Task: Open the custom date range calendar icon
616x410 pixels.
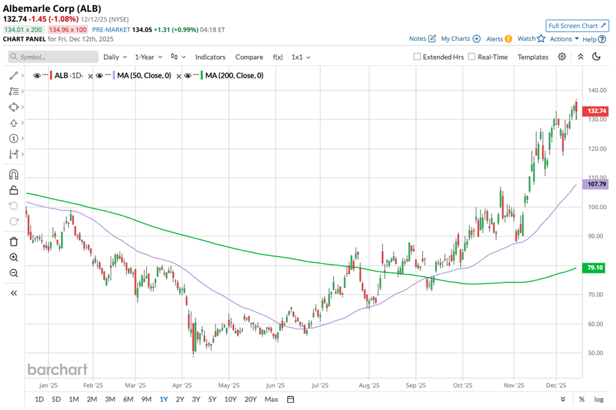Action: pyautogui.click(x=291, y=399)
